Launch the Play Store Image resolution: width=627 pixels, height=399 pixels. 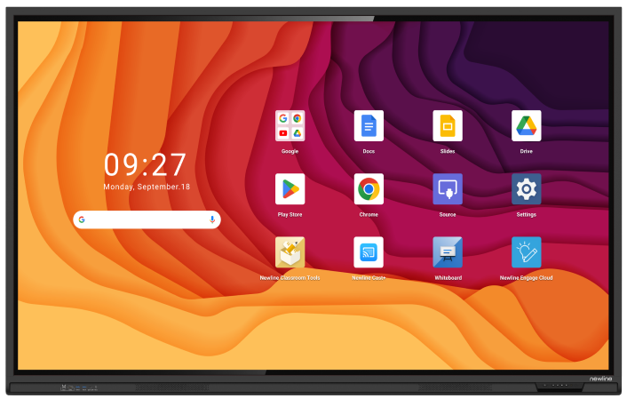pyautogui.click(x=290, y=189)
